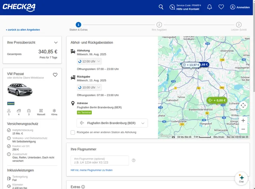Click the map error report link
Image resolution: width=255 pixels, height=189 pixels.
pyautogui.click(x=237, y=137)
